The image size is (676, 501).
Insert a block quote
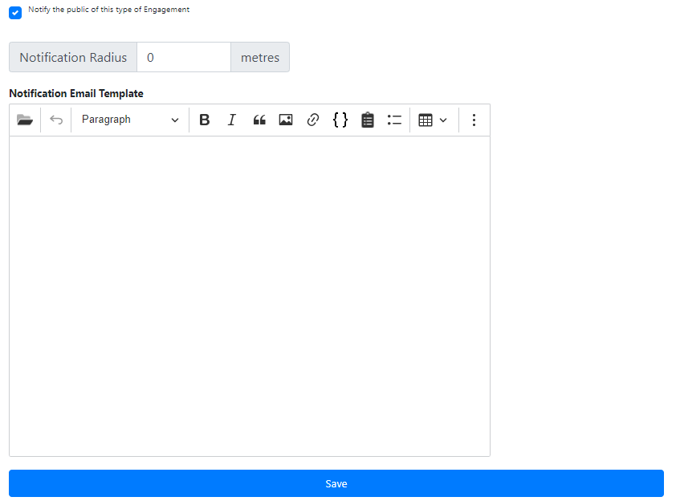tap(259, 120)
